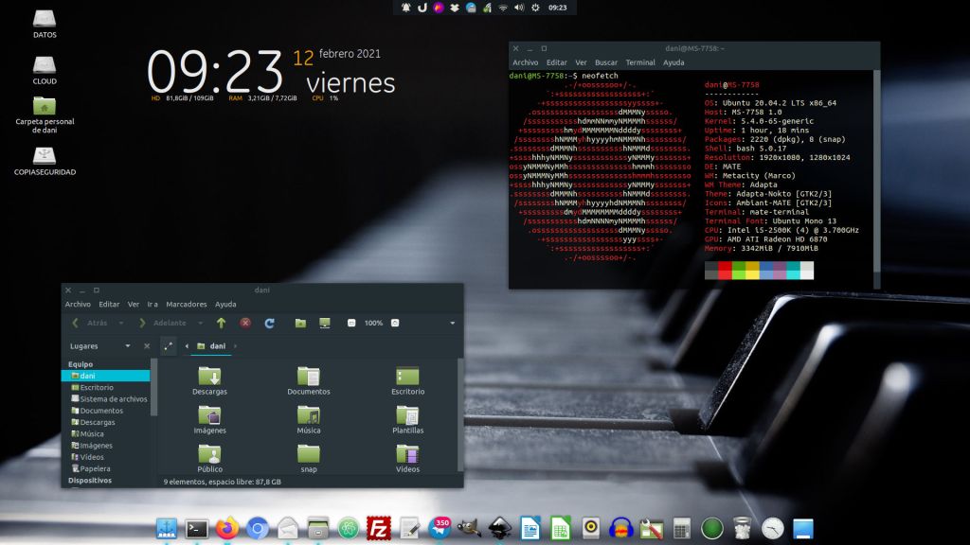This screenshot has height=545, width=970.
Task: Click the green up-arrow parent folder button
Action: (x=221, y=323)
